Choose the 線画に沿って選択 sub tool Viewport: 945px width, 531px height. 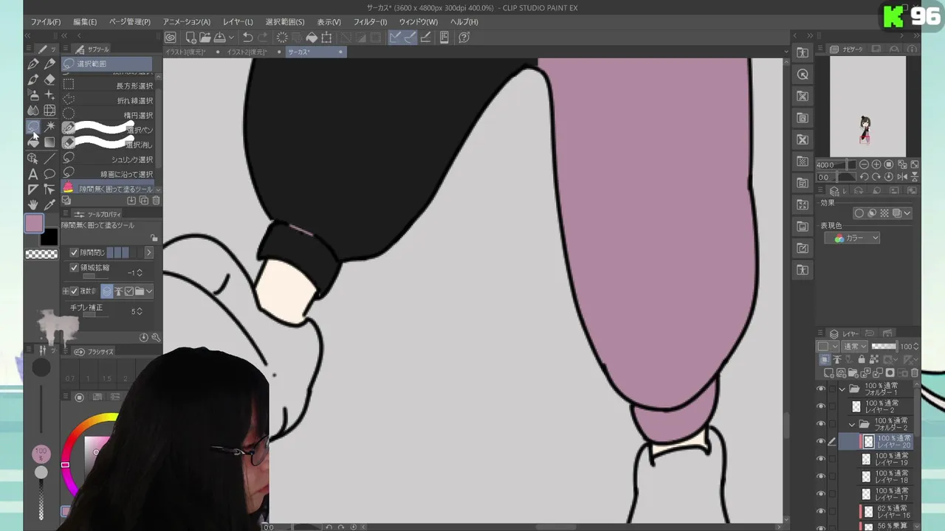(x=108, y=174)
